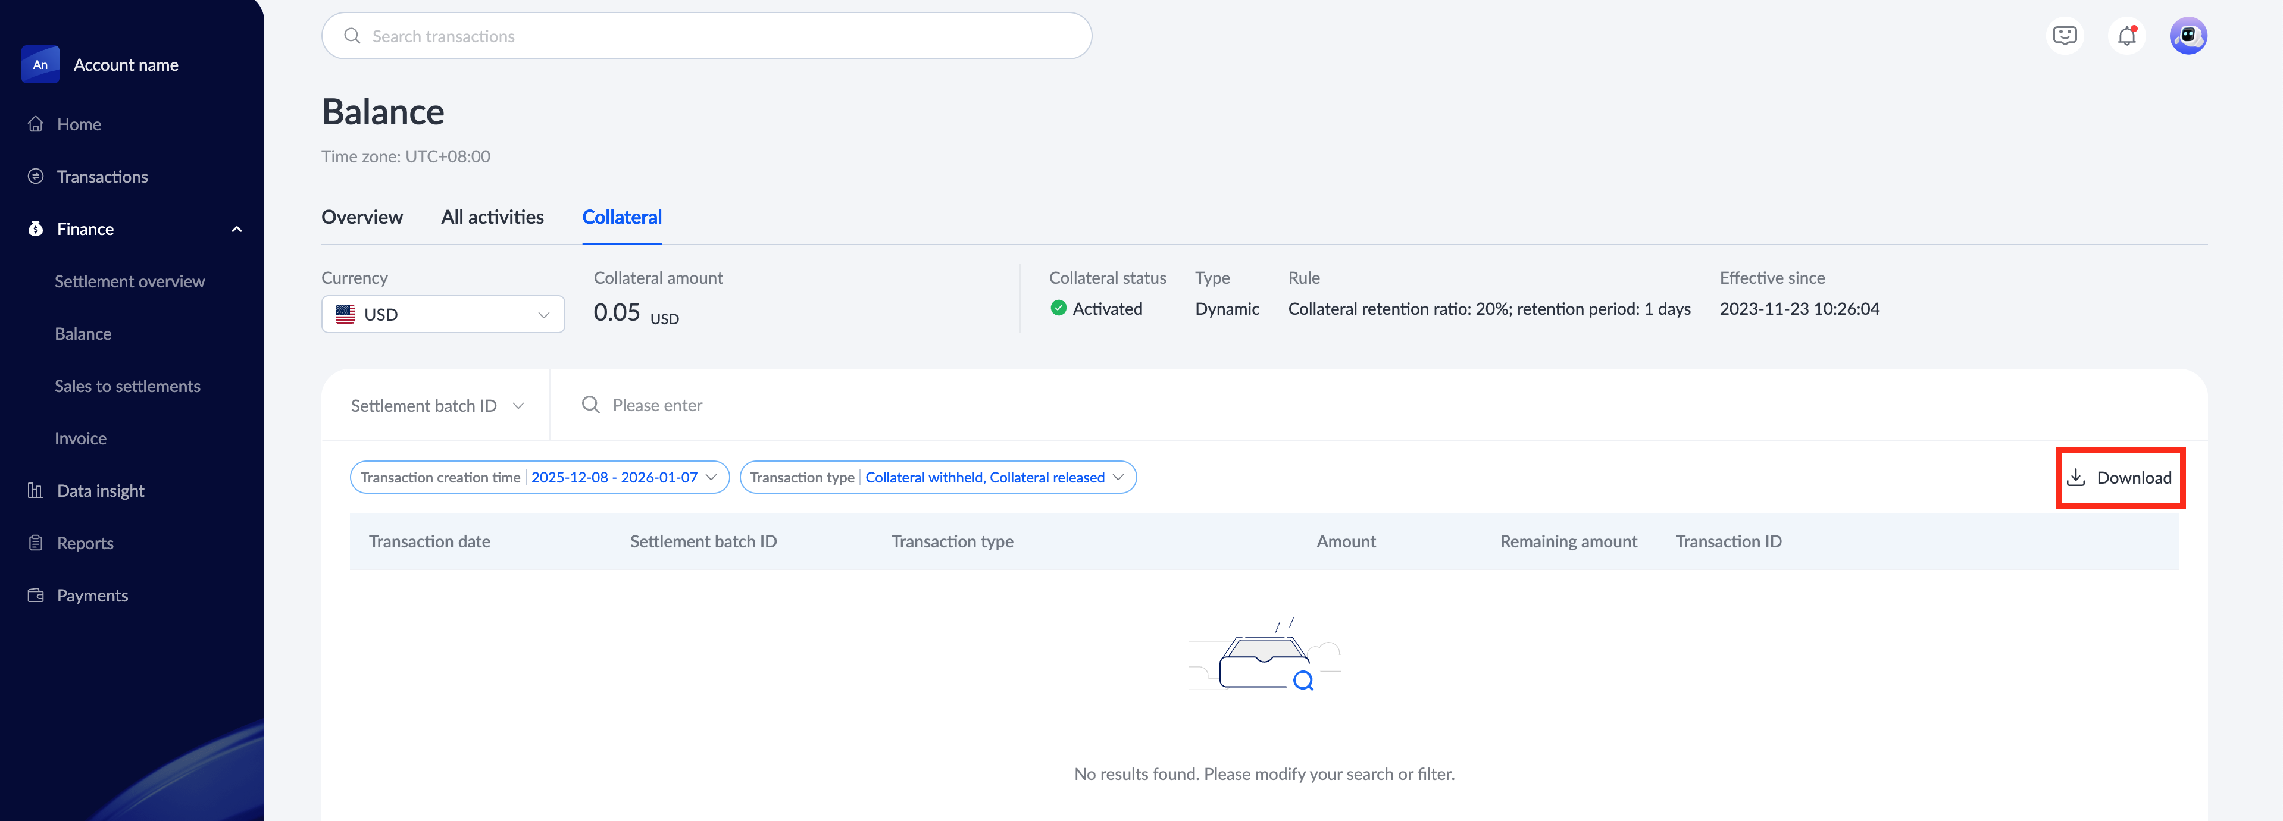
Task: Click the Payments wallet icon
Action: (x=36, y=595)
